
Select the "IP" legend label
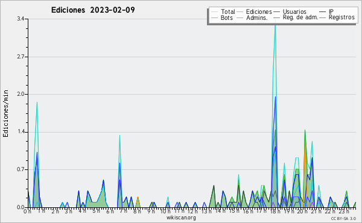coord(331,11)
